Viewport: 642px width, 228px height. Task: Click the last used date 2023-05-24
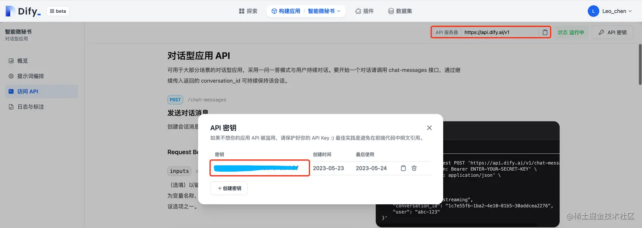371,168
